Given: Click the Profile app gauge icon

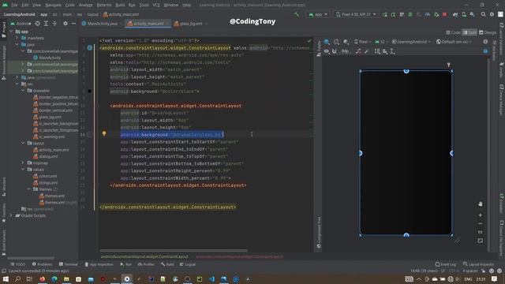Looking at the screenshot, I should tap(428, 14).
